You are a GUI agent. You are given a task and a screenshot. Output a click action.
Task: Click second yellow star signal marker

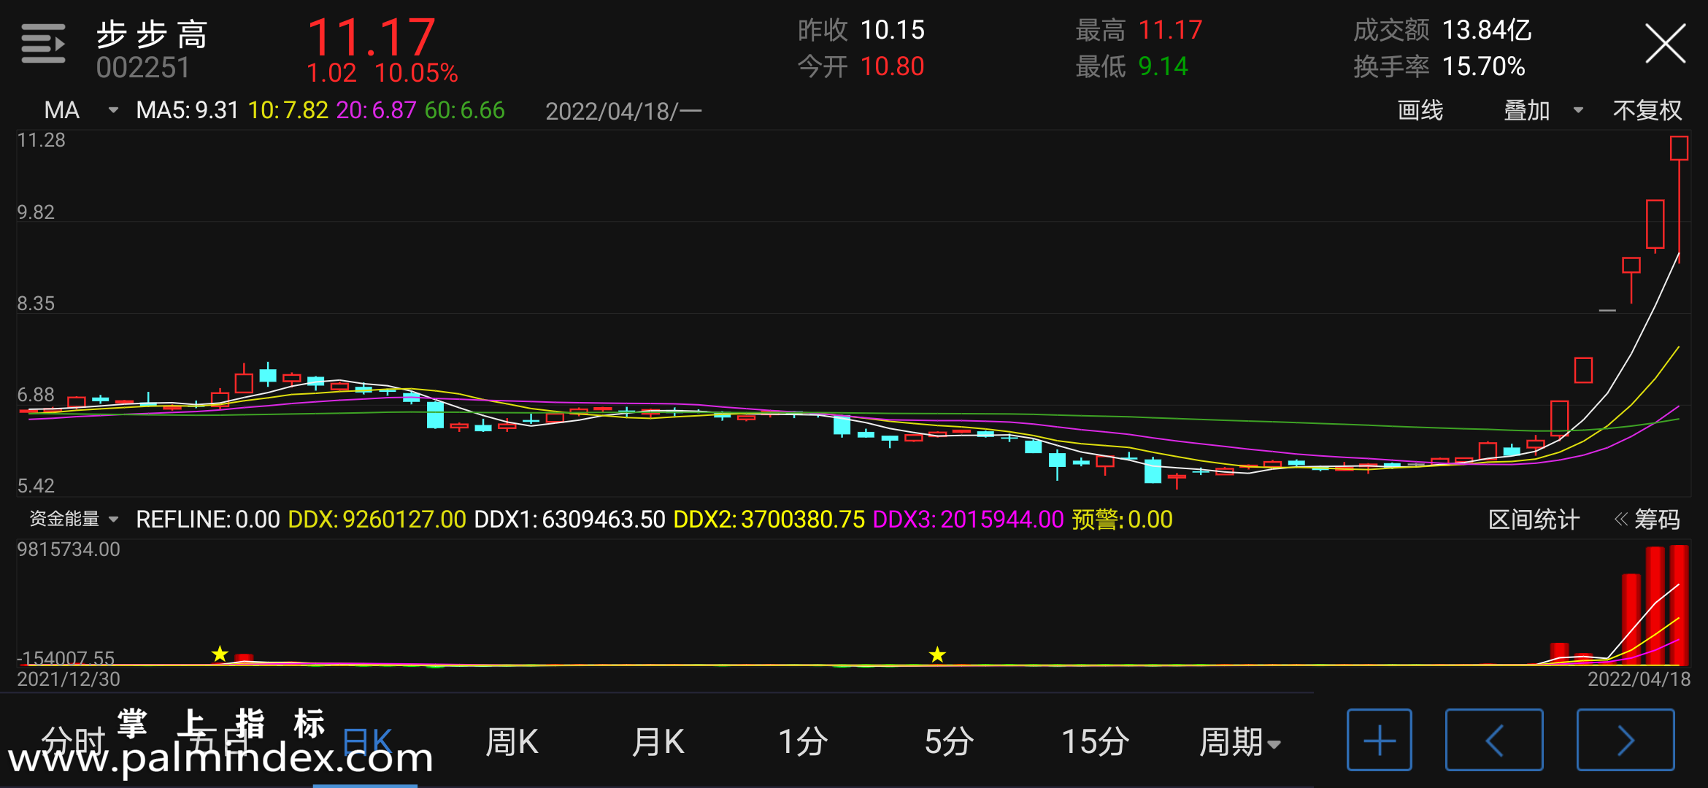click(x=937, y=654)
